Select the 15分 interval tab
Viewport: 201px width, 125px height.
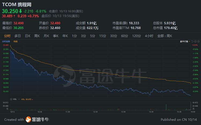[x=103, y=36]
